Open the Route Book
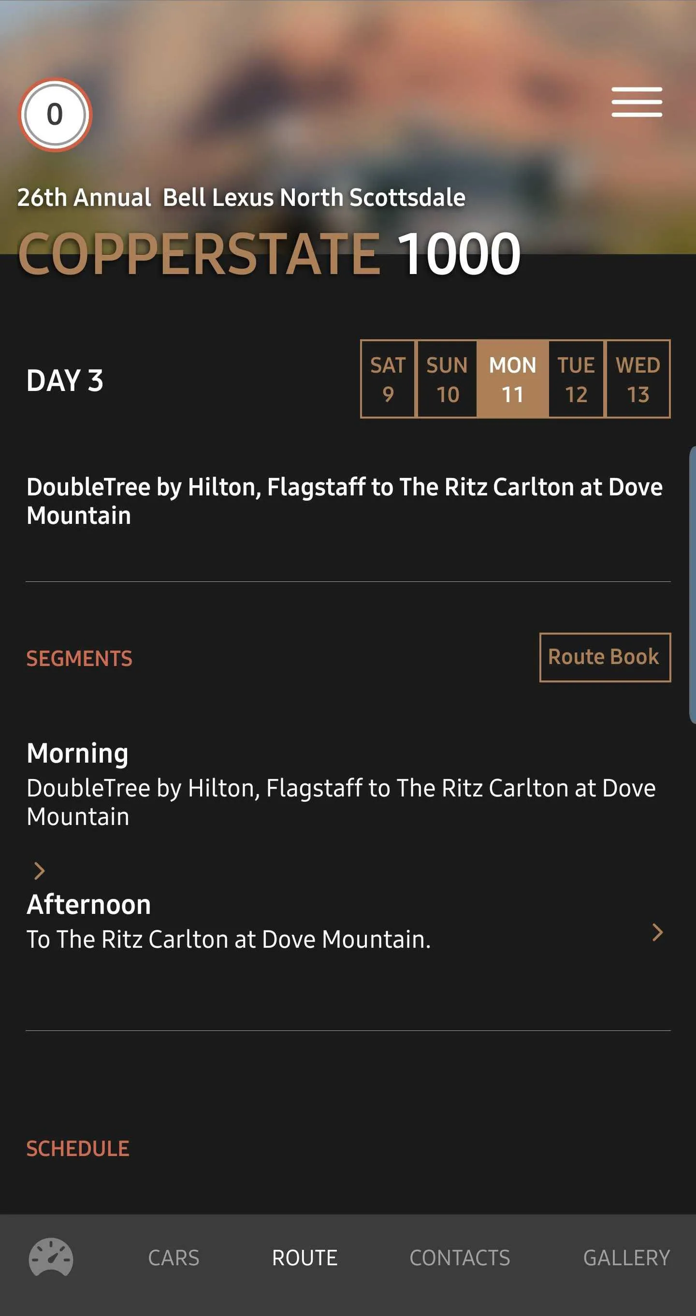The image size is (696, 1316). (x=605, y=657)
